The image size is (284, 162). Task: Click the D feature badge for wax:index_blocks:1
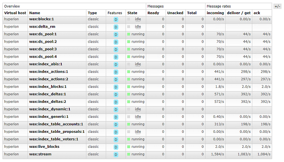[116, 87]
